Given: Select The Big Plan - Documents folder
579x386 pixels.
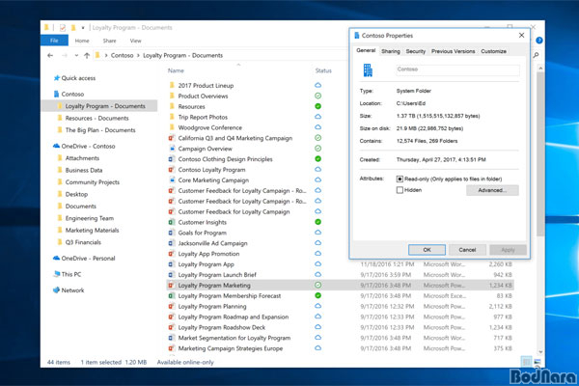Looking at the screenshot, I should [100, 130].
